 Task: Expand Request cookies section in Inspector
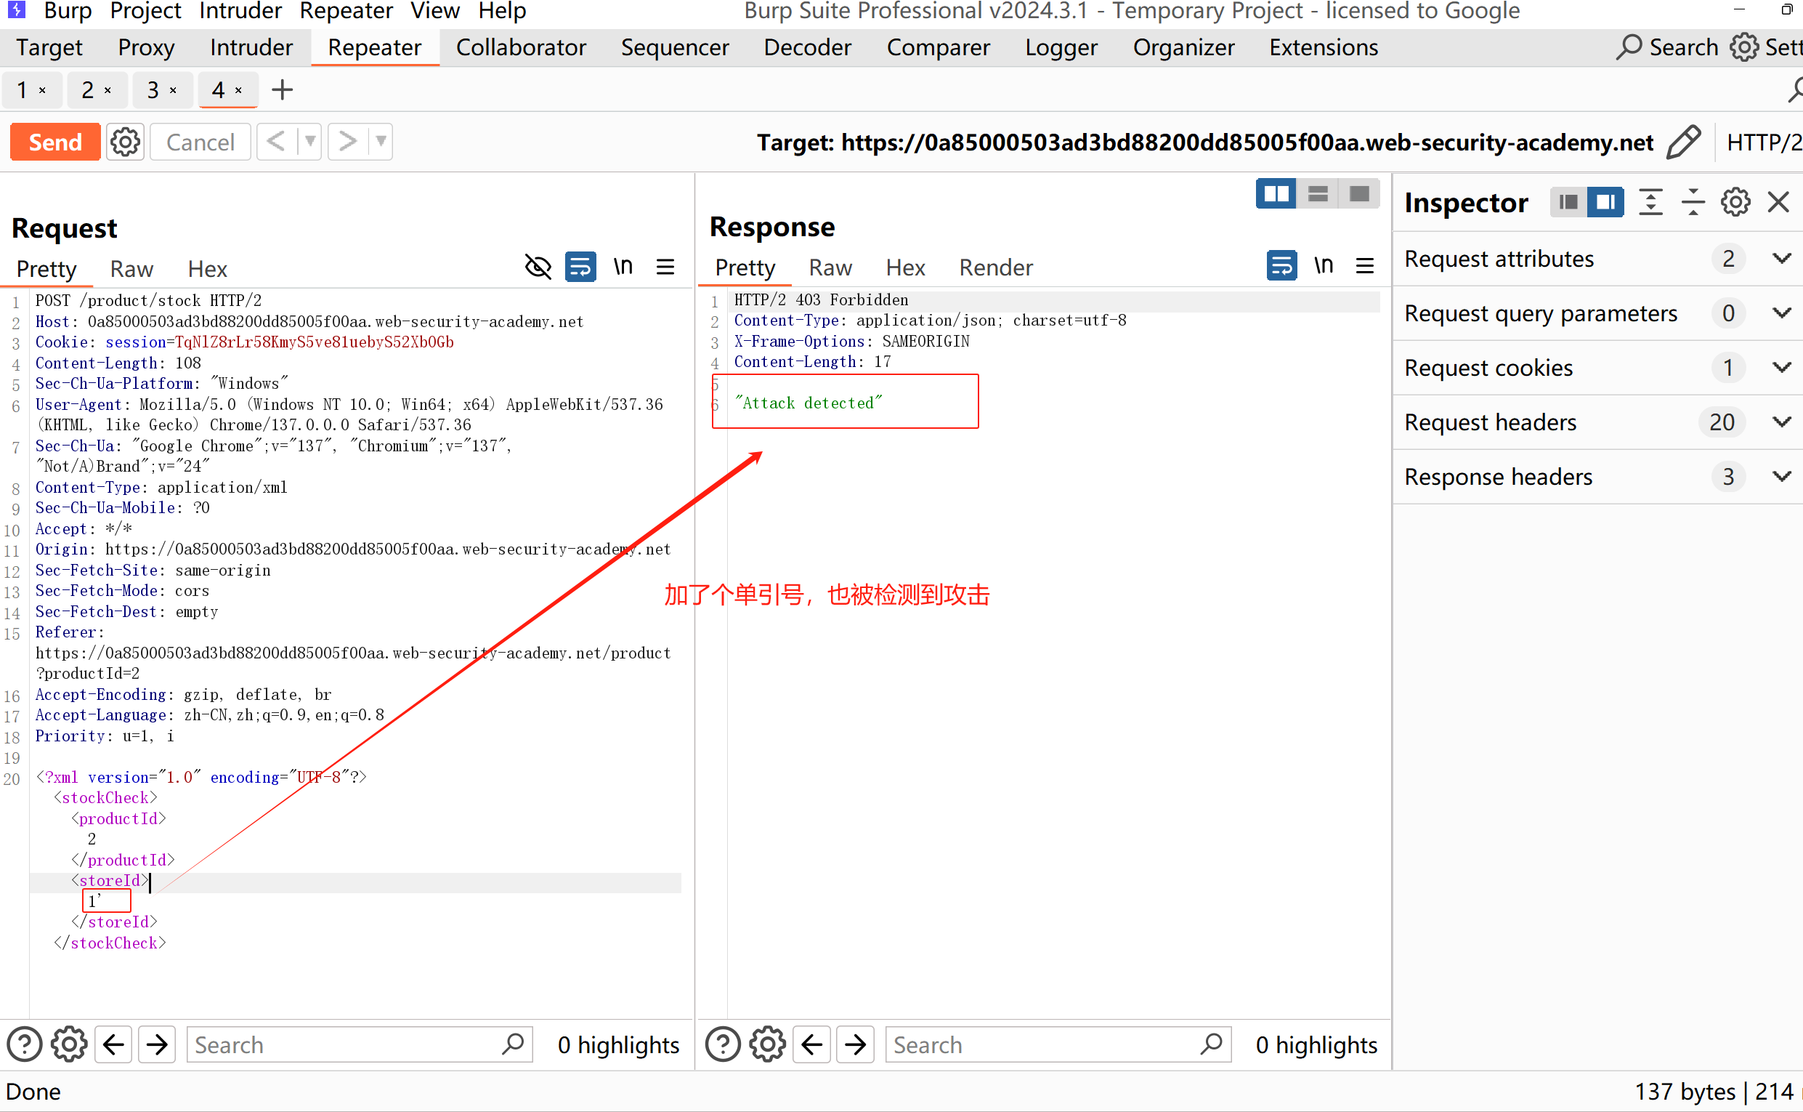point(1781,368)
